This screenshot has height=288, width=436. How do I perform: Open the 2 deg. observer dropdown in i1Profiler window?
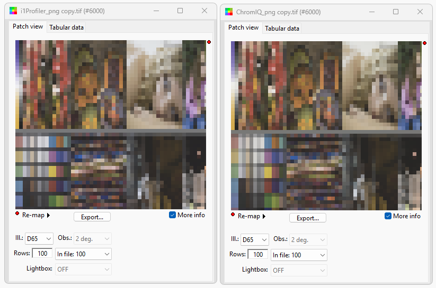(93, 239)
